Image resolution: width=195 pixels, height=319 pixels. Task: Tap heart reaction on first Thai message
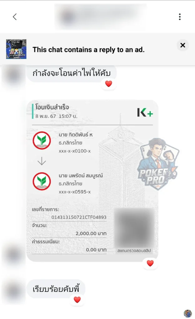109,83
